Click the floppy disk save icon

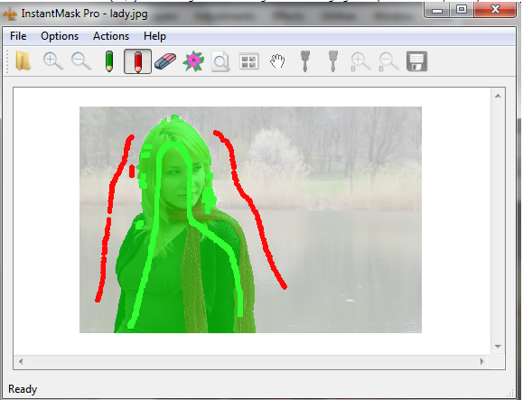tap(417, 61)
